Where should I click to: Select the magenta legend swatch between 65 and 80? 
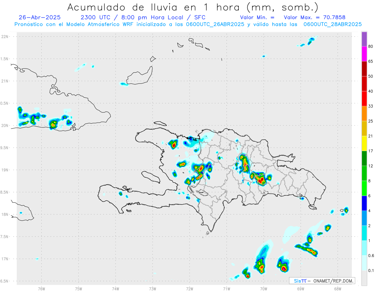pos(364,54)
